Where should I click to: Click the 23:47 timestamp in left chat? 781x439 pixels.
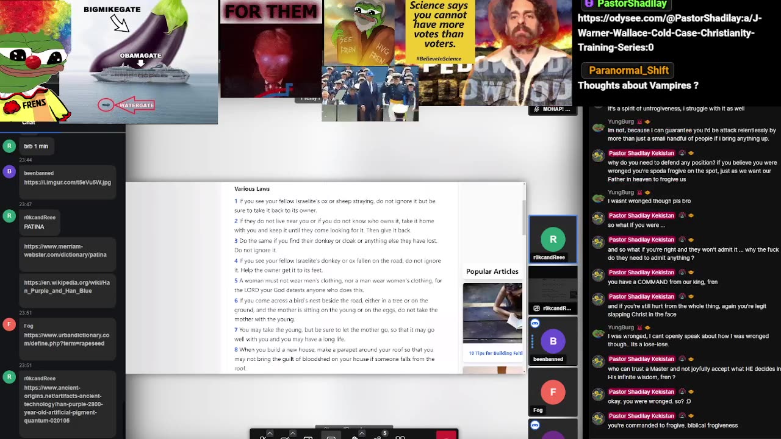click(25, 204)
